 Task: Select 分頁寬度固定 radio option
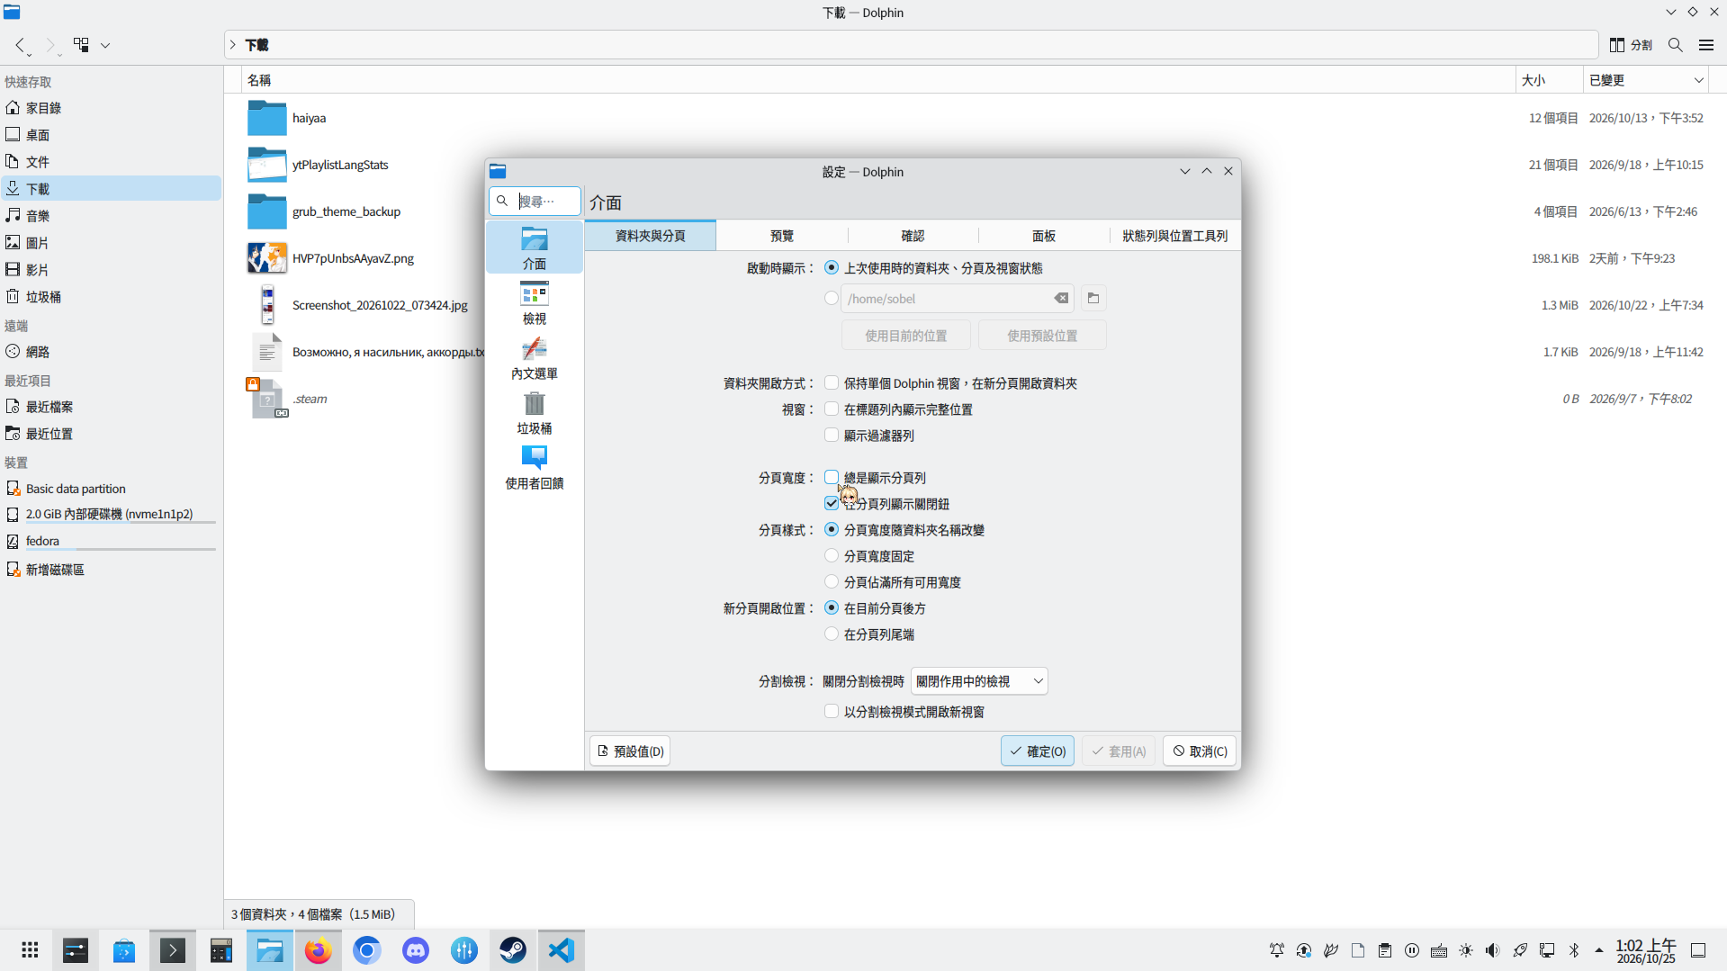point(832,556)
